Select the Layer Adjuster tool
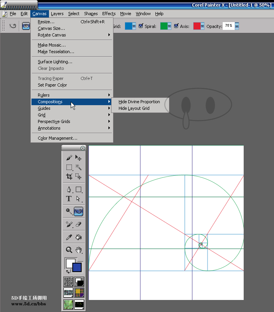Viewport: 274px width, 312px height. 79,158
